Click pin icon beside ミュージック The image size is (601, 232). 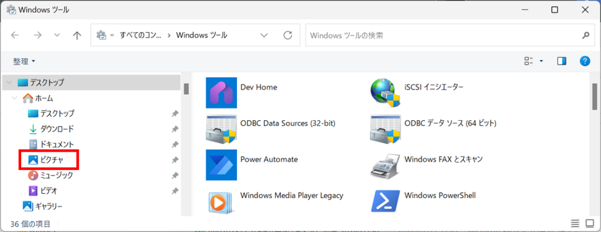tap(175, 175)
